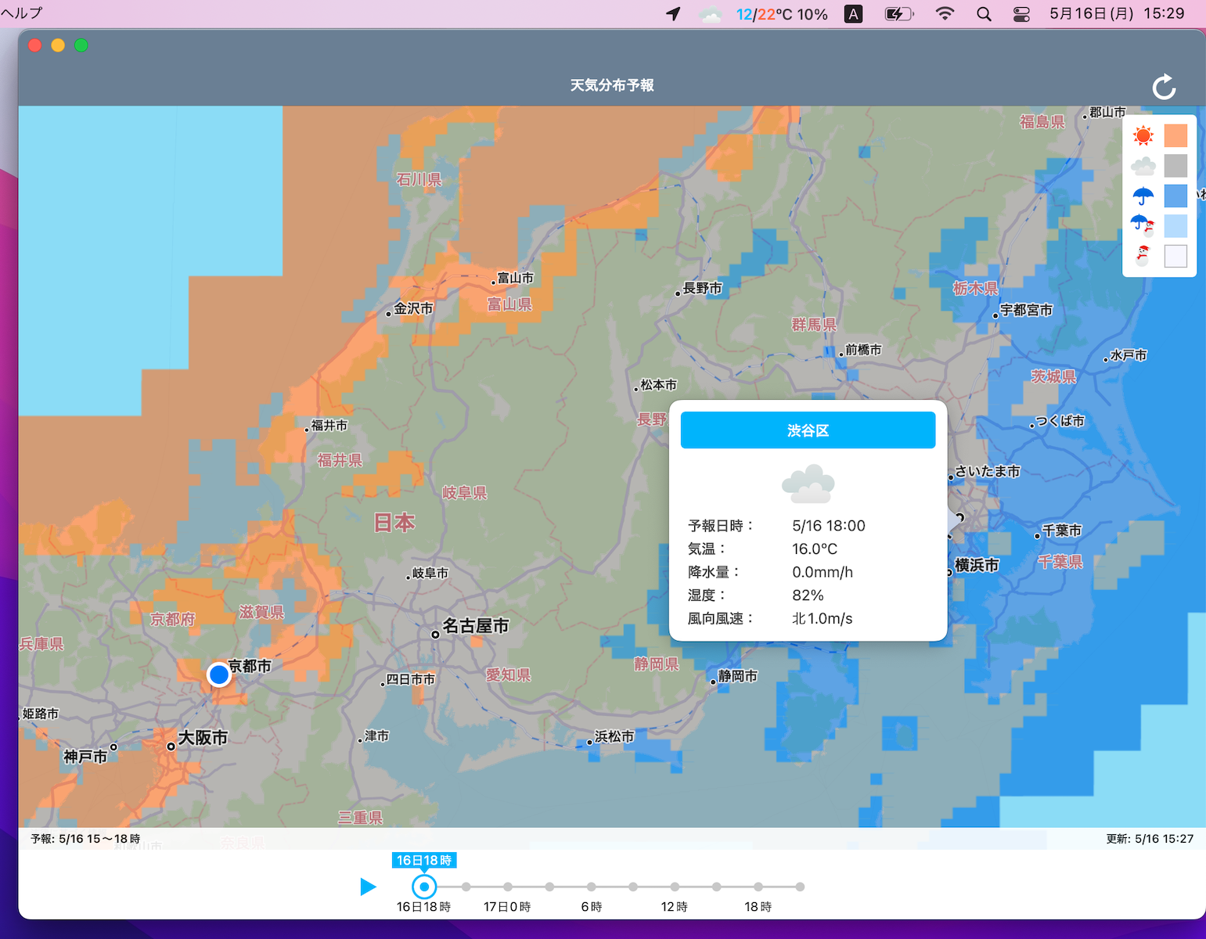Click the blue location dot near 京都市
The width and height of the screenshot is (1206, 939).
click(x=219, y=674)
